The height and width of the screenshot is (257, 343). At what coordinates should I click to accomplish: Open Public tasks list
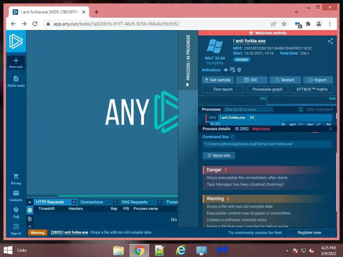tap(16, 81)
